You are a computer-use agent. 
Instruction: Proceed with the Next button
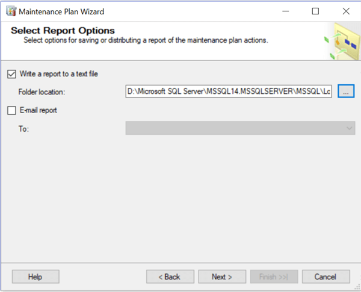[222, 276]
